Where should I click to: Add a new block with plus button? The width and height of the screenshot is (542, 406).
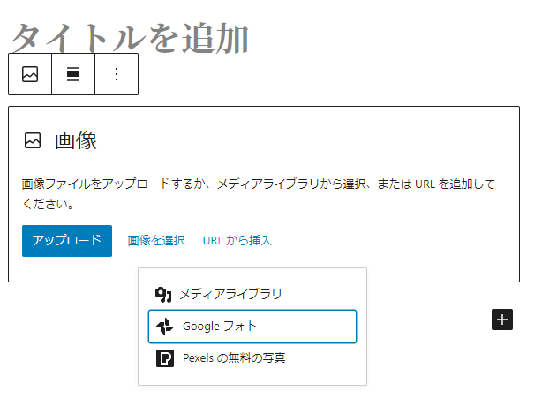(502, 320)
